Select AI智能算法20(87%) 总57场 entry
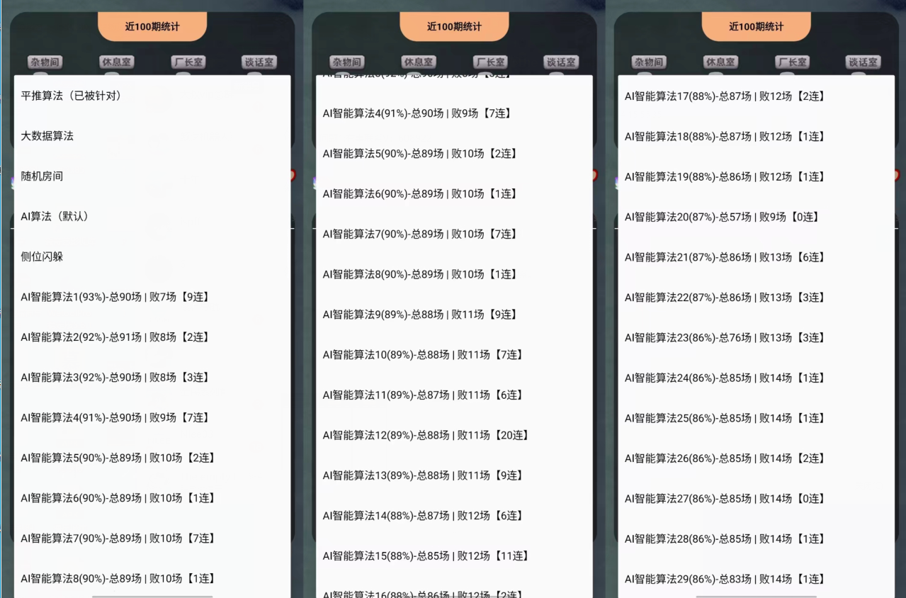 click(x=722, y=217)
